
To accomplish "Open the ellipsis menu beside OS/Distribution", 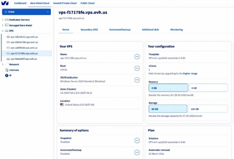I will [137, 80].
